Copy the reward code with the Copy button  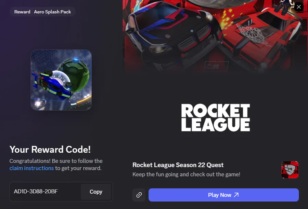(96, 192)
